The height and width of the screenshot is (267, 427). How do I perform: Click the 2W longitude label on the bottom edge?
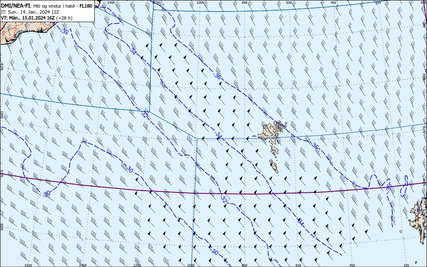pyautogui.click(x=407, y=265)
